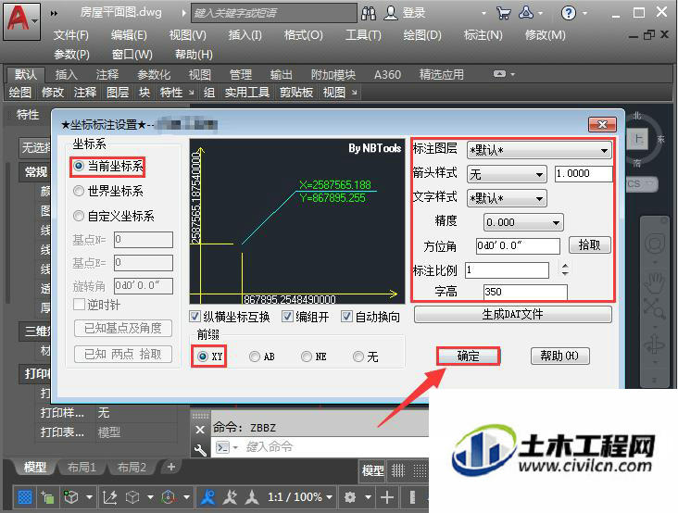Image resolution: width=678 pixels, height=513 pixels.
Task: Close the command line with X icon
Action: 200,430
